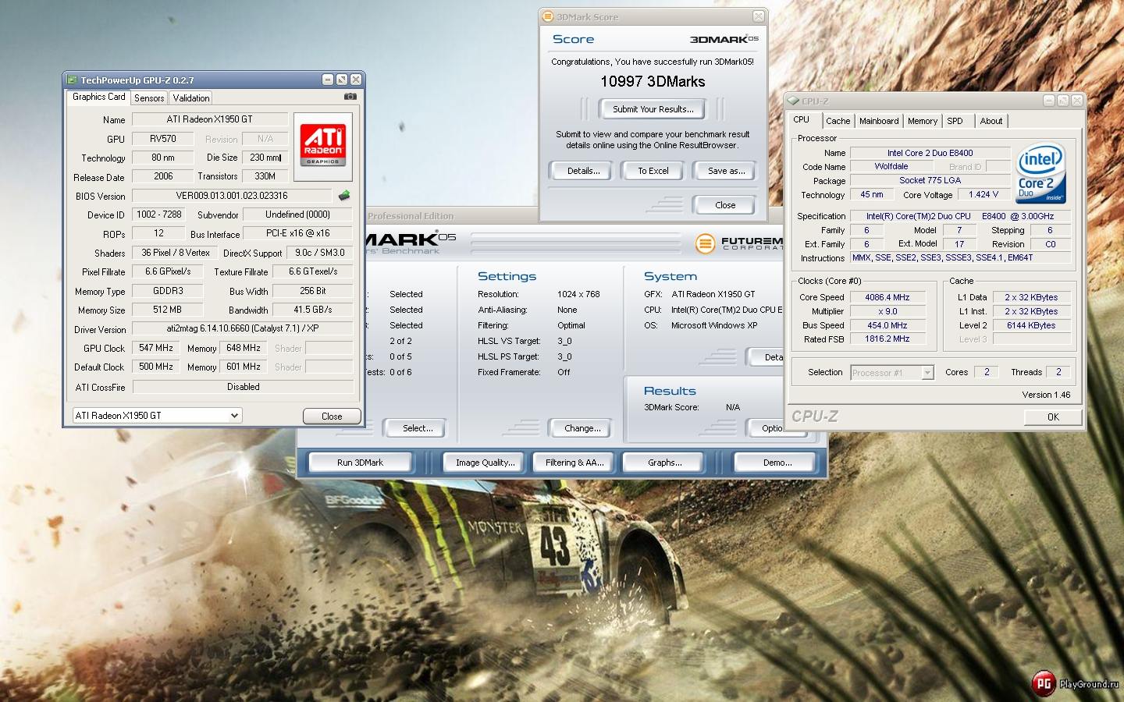Click the Details button in Score window
Viewport: 1124px width, 702px height.
point(584,171)
